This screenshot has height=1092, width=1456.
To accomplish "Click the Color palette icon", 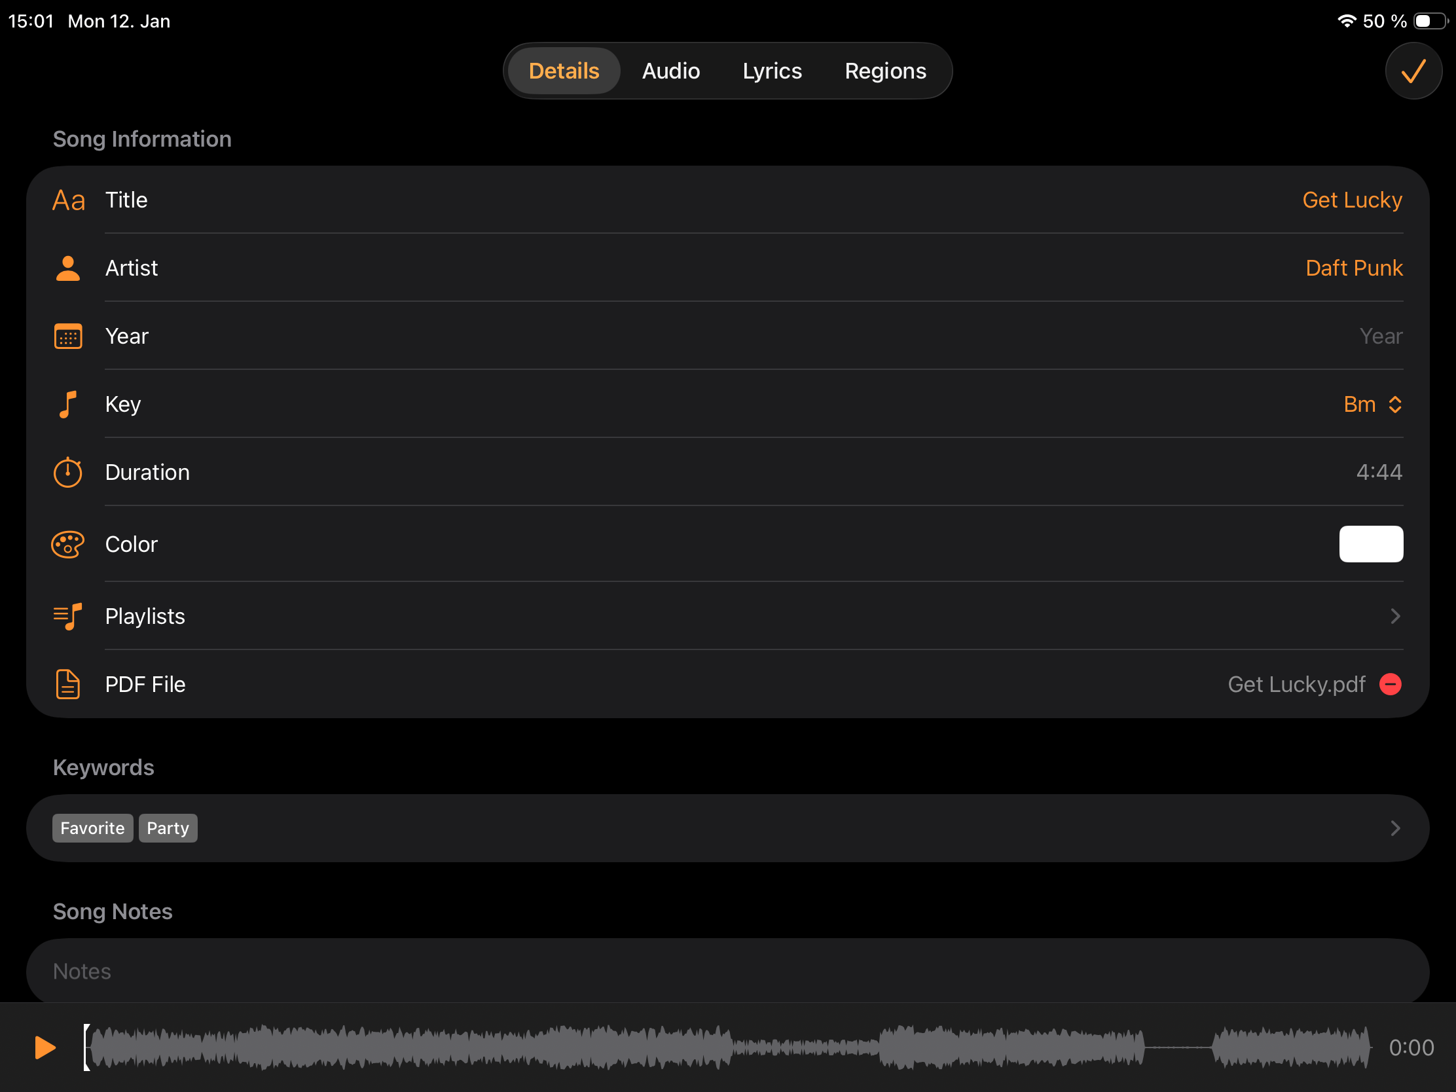I will pos(67,544).
